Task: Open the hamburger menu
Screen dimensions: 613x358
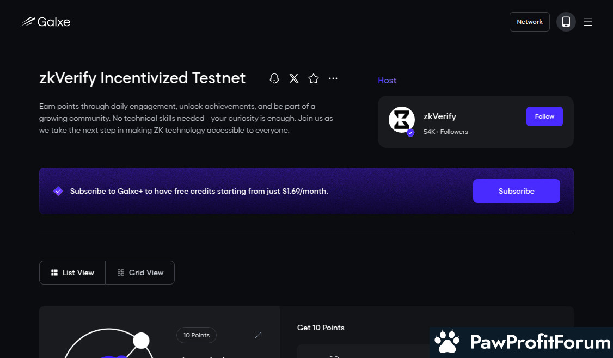Action: (x=587, y=22)
